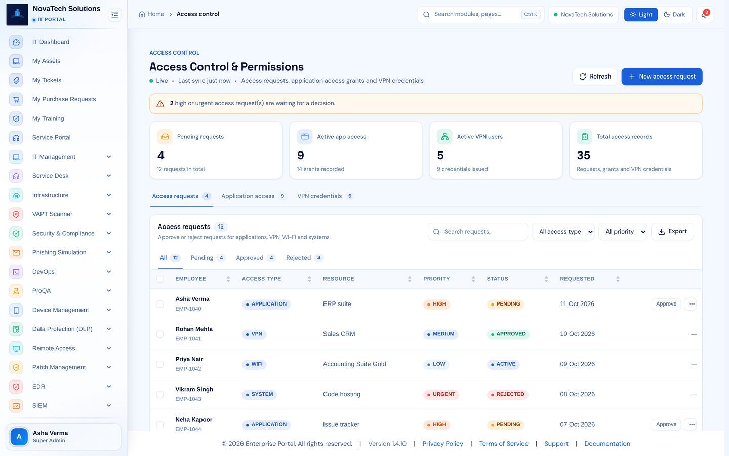
Task: Collapse the sidebar with the menu toggle icon
Action: (115, 15)
